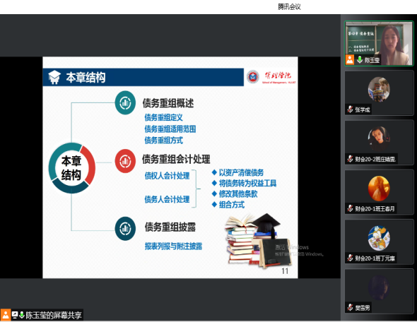This screenshot has height=322, width=417.
Task: Click the 报表列报与附注披露 link
Action: 173,246
